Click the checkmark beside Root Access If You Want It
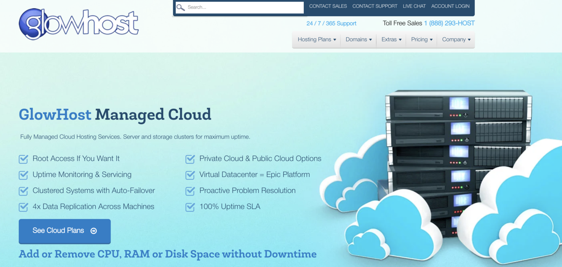 [x=23, y=159]
